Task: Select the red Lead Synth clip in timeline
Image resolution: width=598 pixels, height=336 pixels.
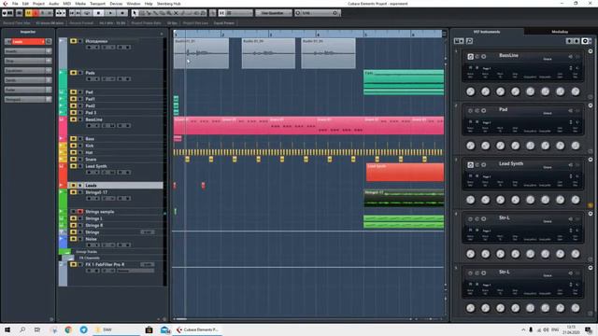Action: pos(405,173)
